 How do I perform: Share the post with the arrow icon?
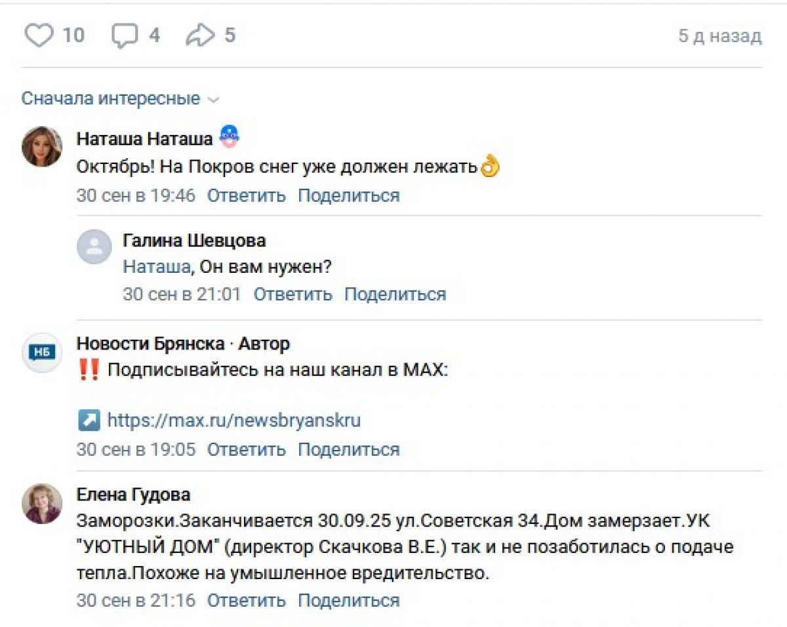tap(199, 35)
